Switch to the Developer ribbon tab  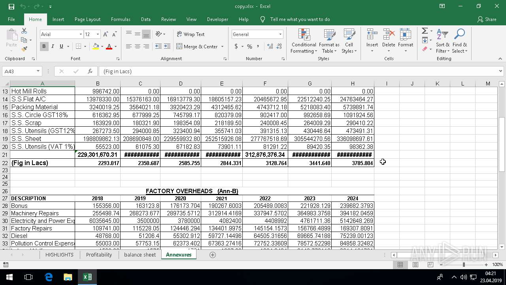(217, 19)
